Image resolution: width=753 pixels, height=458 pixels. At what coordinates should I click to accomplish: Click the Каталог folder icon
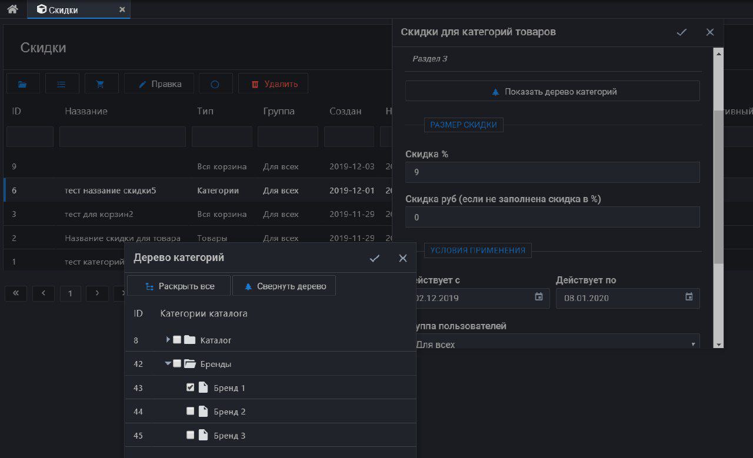(x=189, y=340)
